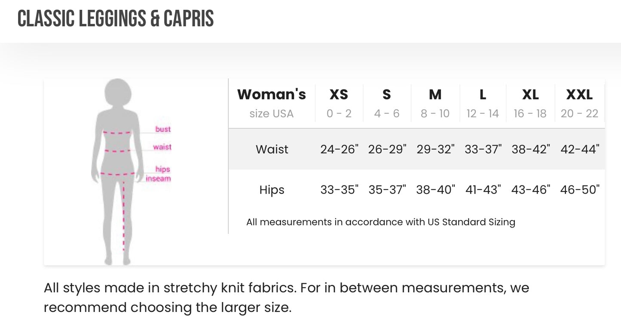Click the Hips row label
This screenshot has height=330, width=621.
point(272,190)
